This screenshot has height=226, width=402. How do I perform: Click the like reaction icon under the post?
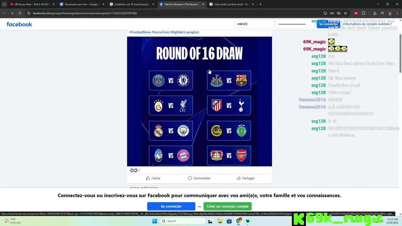pos(132,170)
